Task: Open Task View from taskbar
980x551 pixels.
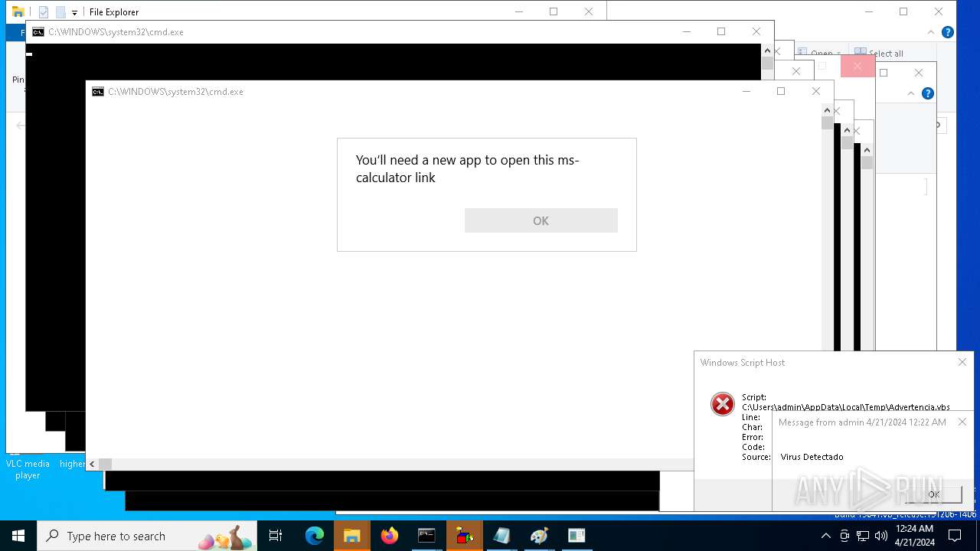Action: (276, 536)
